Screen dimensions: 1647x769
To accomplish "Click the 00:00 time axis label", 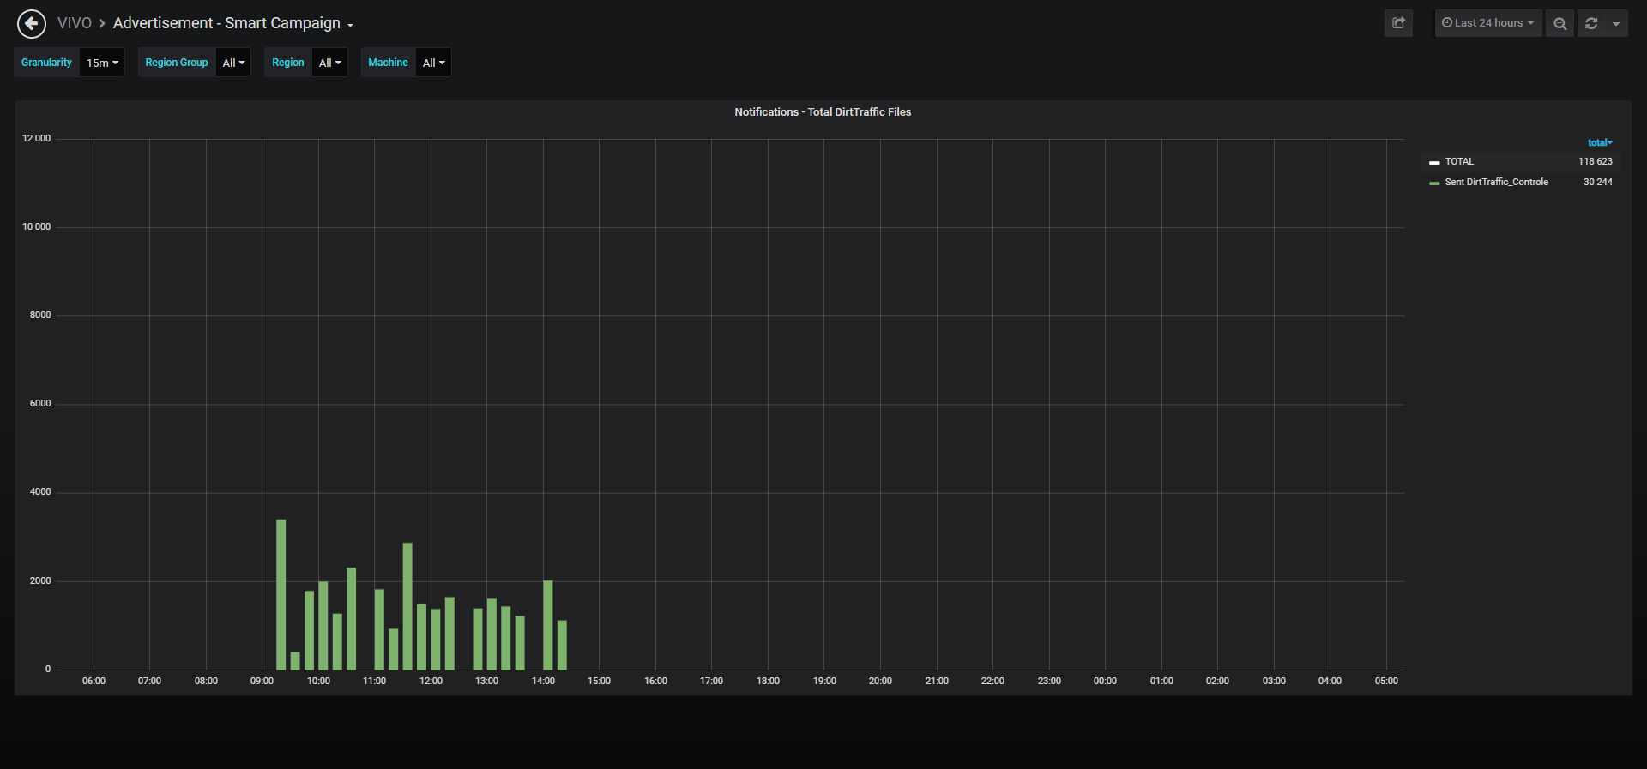I will [x=1105, y=681].
